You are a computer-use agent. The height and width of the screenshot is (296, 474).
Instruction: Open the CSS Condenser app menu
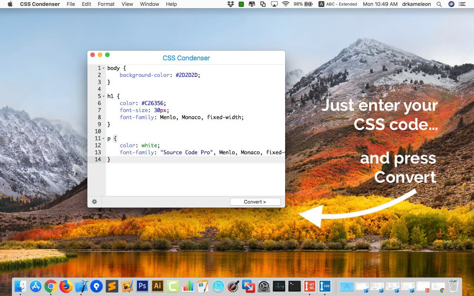(40, 4)
